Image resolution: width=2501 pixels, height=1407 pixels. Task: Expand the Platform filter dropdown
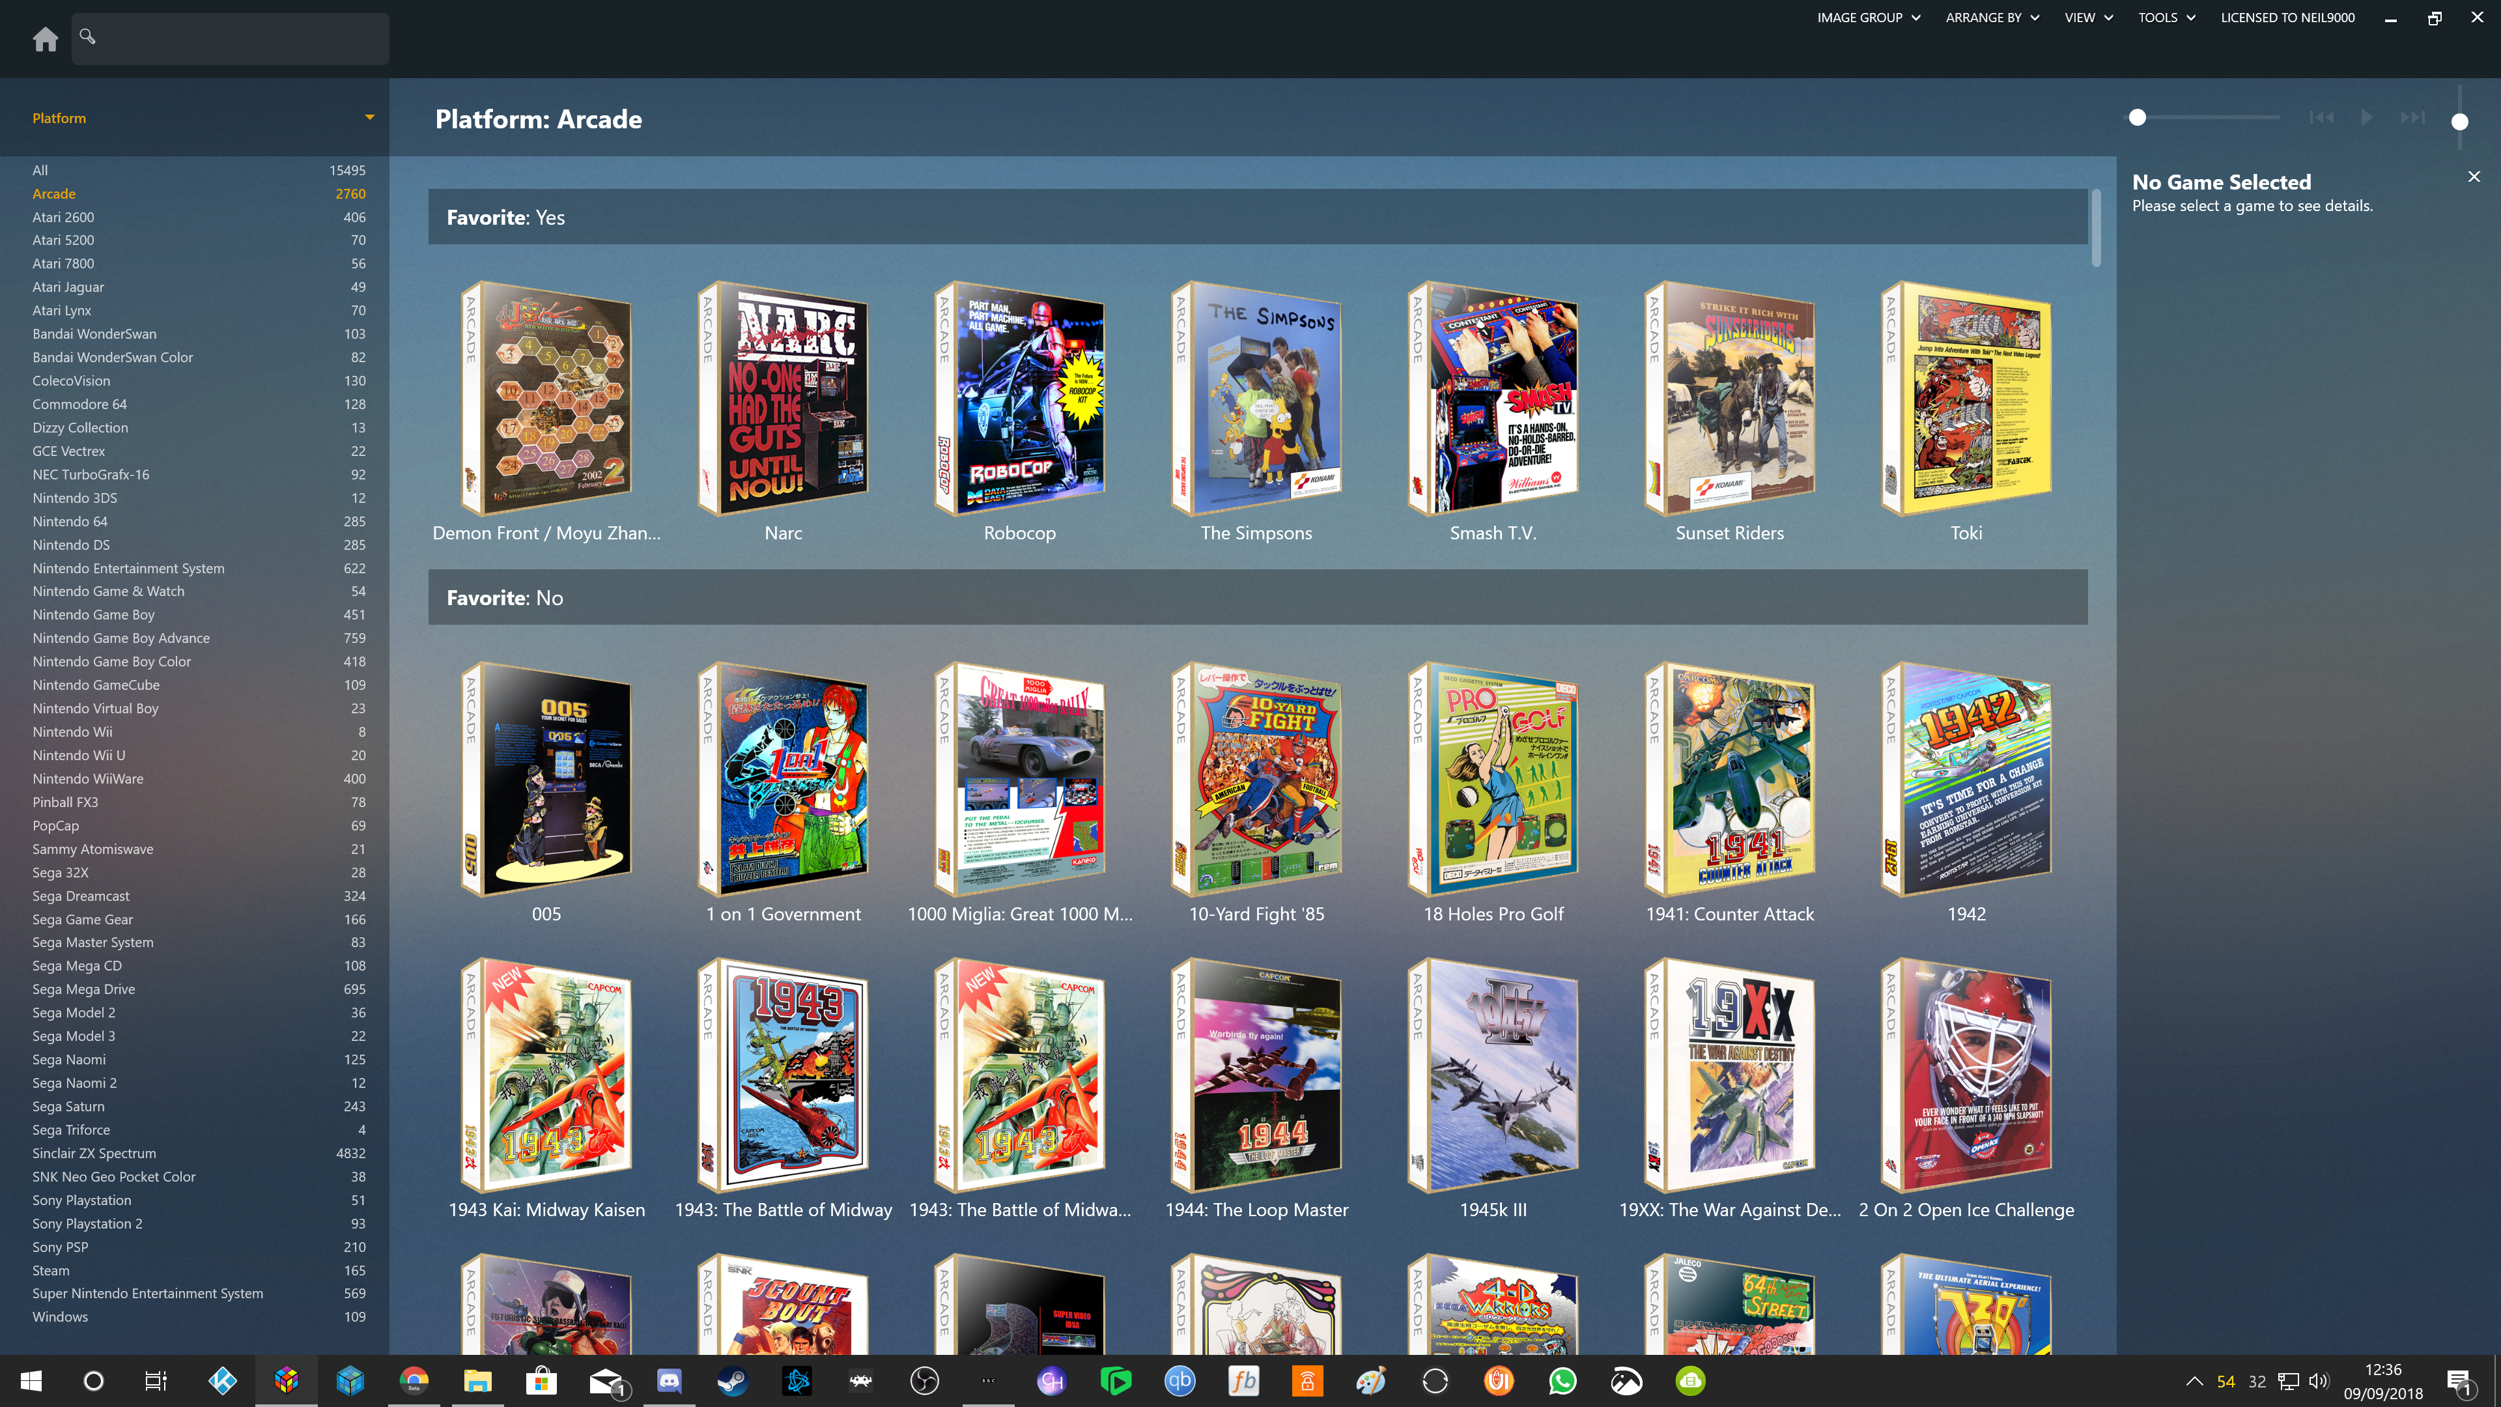[369, 117]
